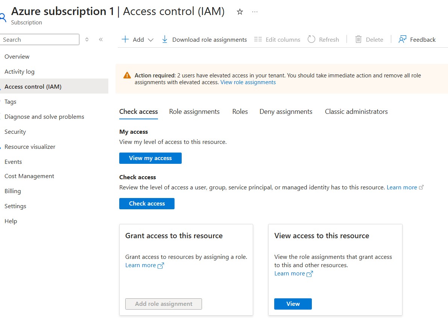Screen dimensions: 448x322
Task: Click the Feedback person icon
Action: click(x=402, y=39)
